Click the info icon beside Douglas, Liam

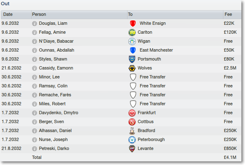[35, 24]
